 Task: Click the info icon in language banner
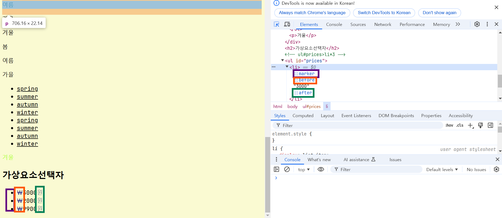[276, 3]
